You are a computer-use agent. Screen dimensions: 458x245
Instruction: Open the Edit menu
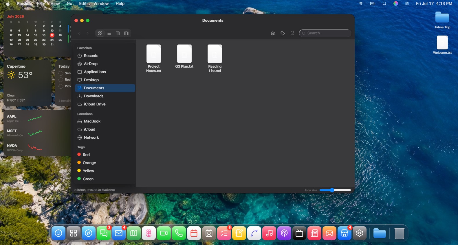(x=83, y=3)
